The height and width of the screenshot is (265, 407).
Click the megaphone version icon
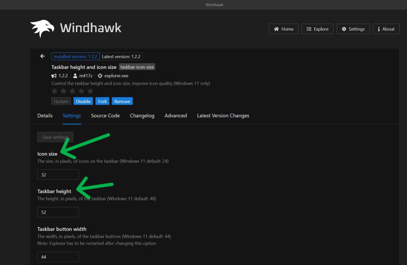54,76
